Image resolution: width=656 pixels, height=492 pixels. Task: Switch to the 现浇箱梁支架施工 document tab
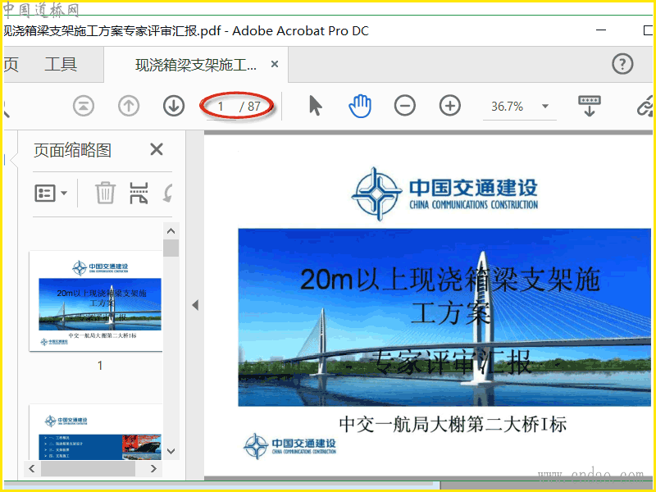pyautogui.click(x=196, y=65)
